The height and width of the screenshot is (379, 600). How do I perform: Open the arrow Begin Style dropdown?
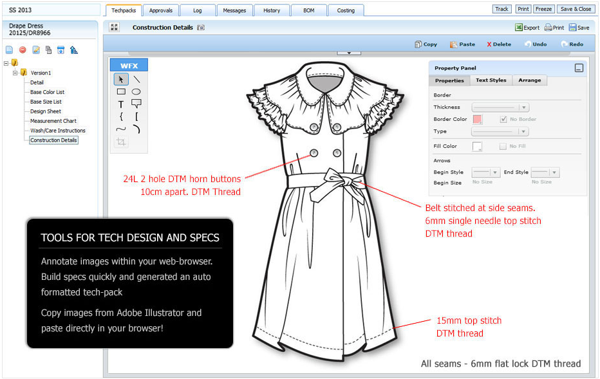[486, 172]
